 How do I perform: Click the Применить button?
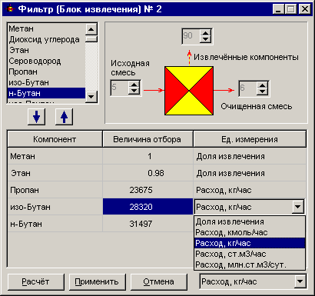[97, 281]
